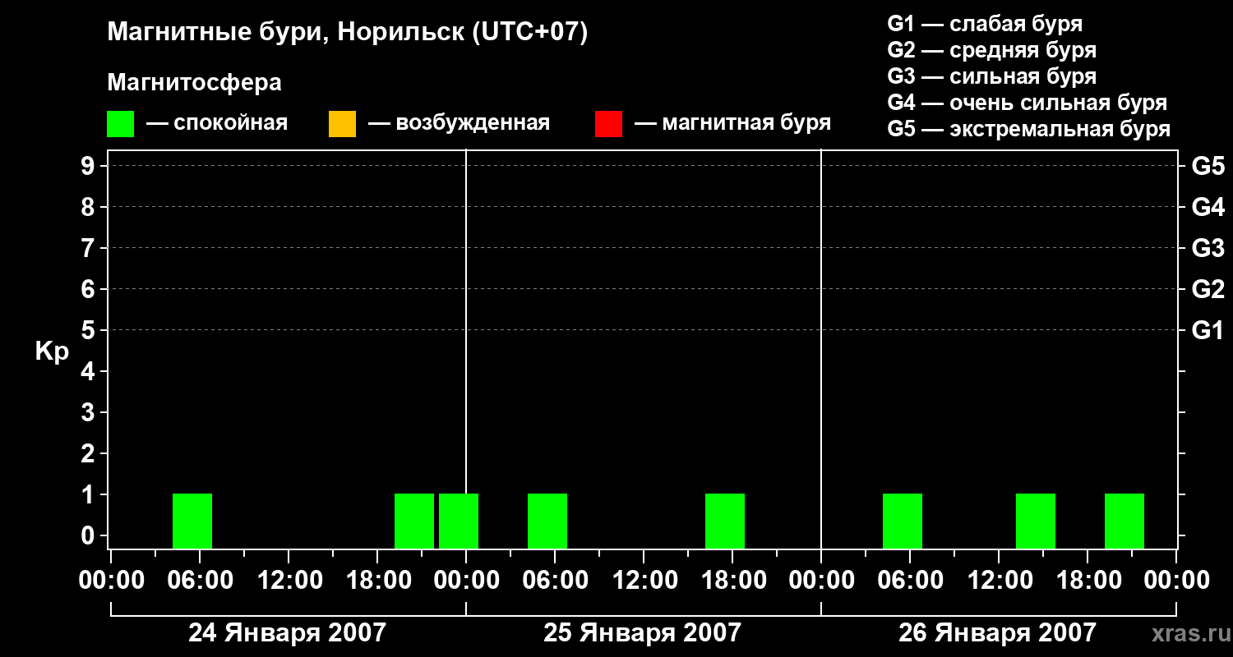The height and width of the screenshot is (657, 1233).
Task: Click the "— магнитная буря" legend label
Action: pos(732,123)
